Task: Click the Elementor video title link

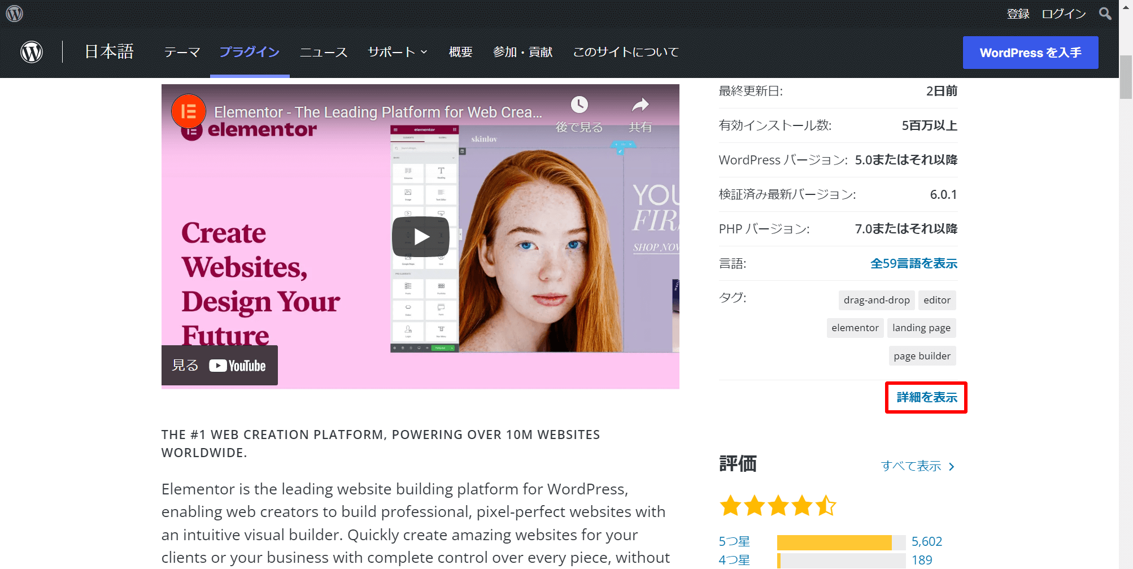Action: (378, 112)
